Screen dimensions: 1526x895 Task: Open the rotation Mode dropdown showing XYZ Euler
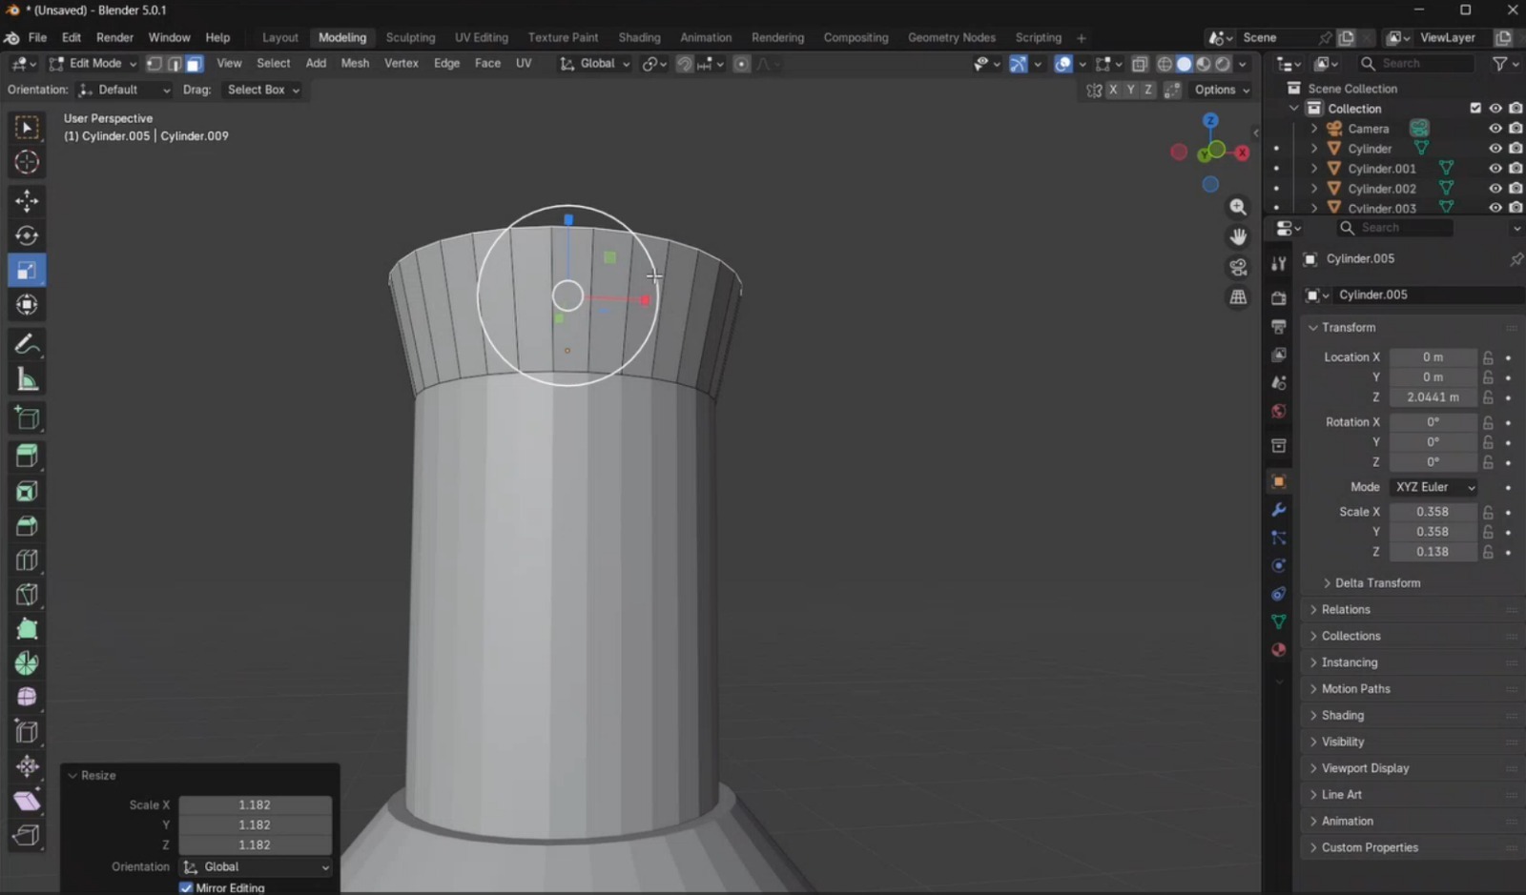(x=1431, y=487)
